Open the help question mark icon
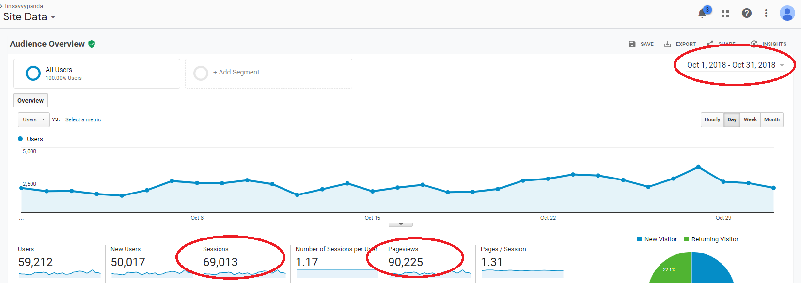The width and height of the screenshot is (801, 283). pyautogui.click(x=747, y=13)
